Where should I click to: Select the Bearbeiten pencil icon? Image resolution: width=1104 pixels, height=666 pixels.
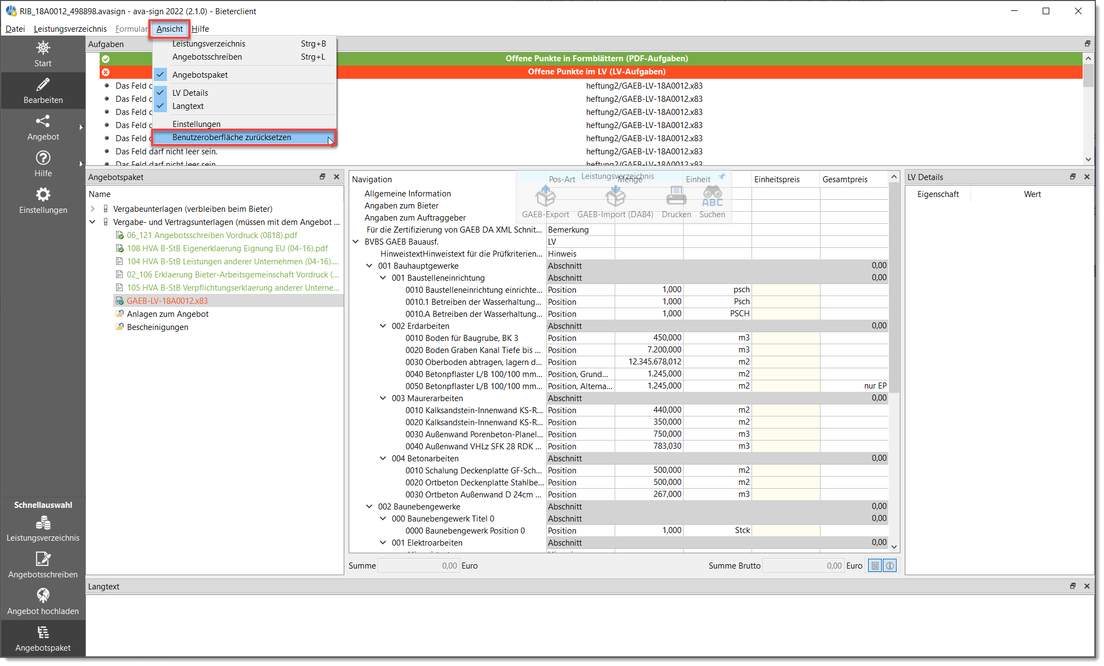click(x=43, y=84)
